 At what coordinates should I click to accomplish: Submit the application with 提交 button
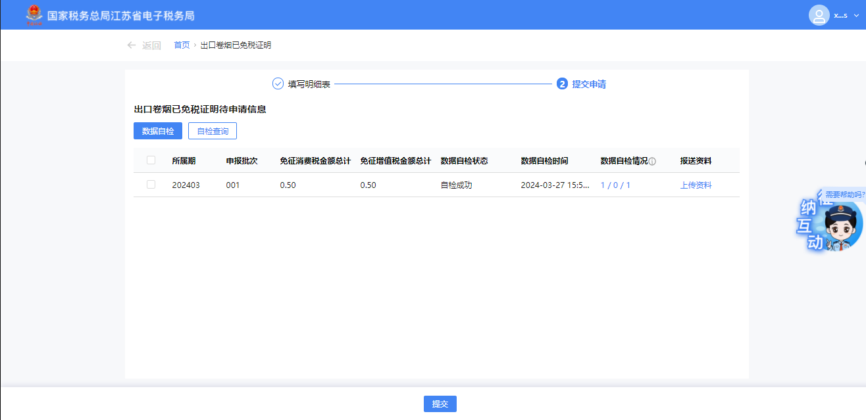[440, 404]
